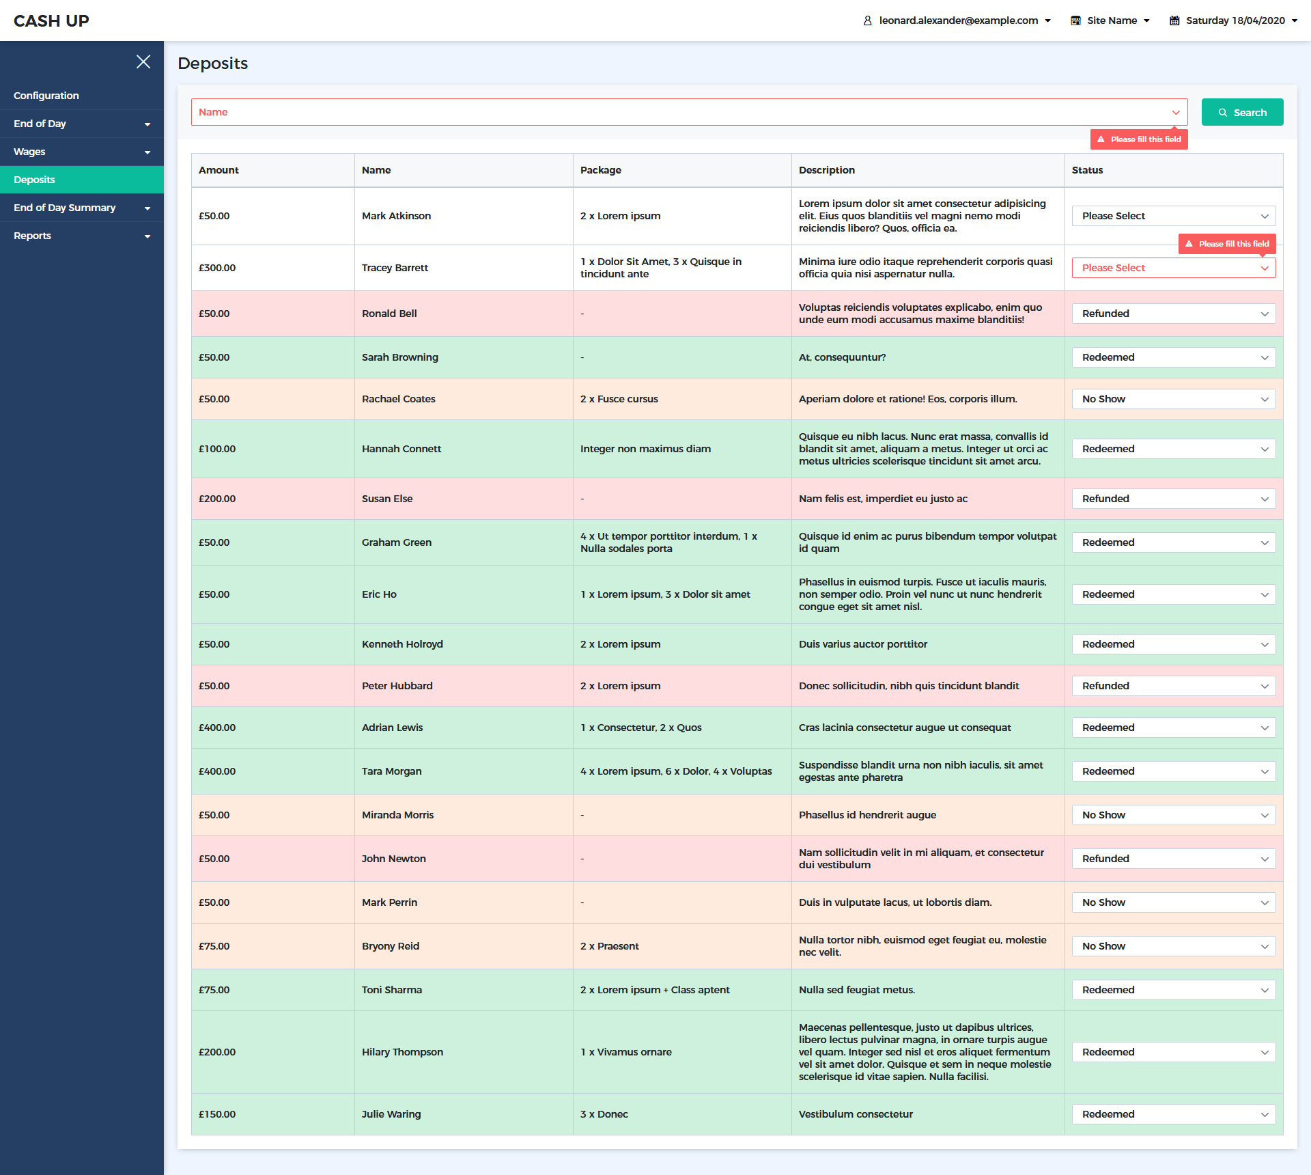The image size is (1311, 1175).
Task: Click the site building icon
Action: click(1075, 20)
